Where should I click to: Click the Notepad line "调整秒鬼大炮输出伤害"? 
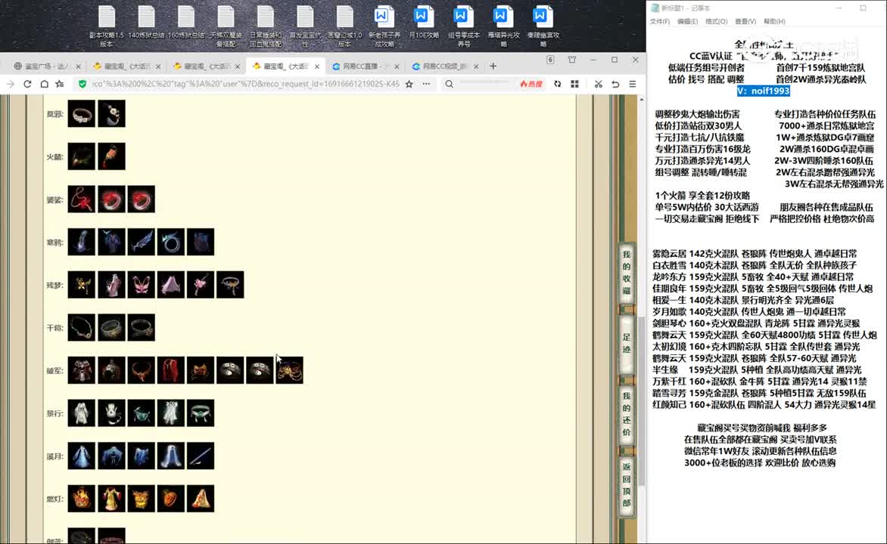pos(697,114)
